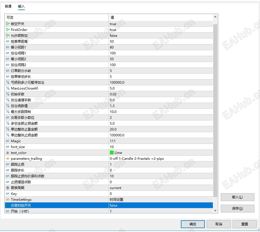Click the 可变 column header
The image size is (260, 232).
pyautogui.click(x=57, y=17)
